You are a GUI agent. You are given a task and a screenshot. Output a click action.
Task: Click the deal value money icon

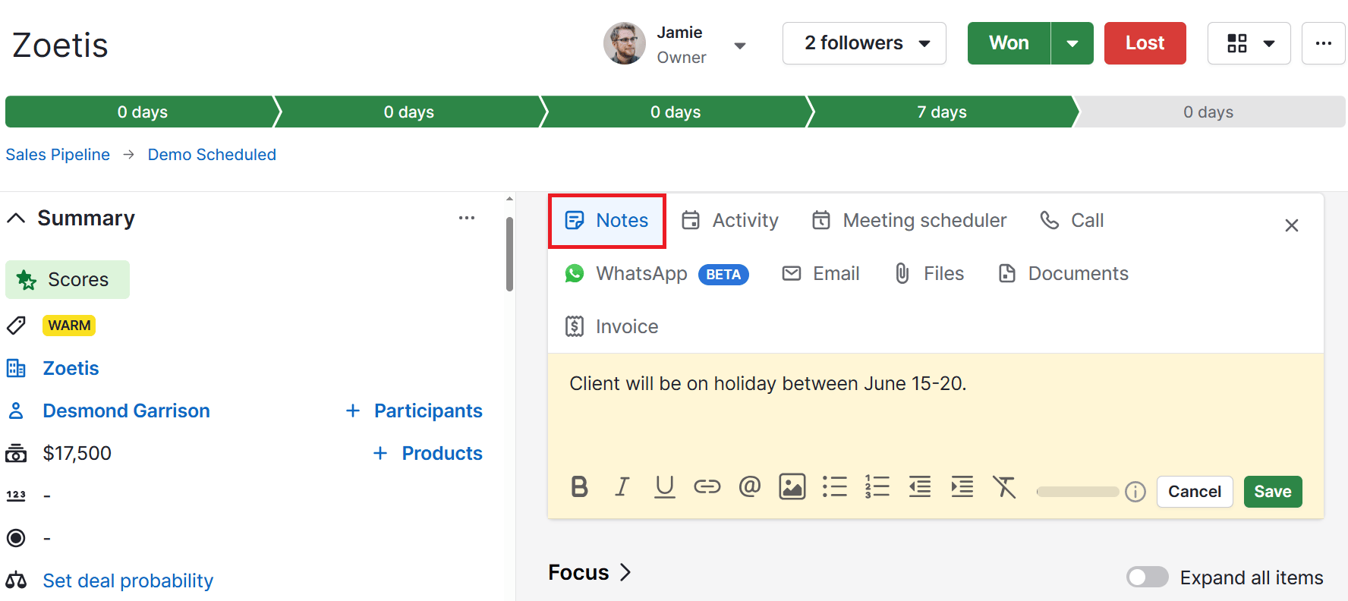16,453
